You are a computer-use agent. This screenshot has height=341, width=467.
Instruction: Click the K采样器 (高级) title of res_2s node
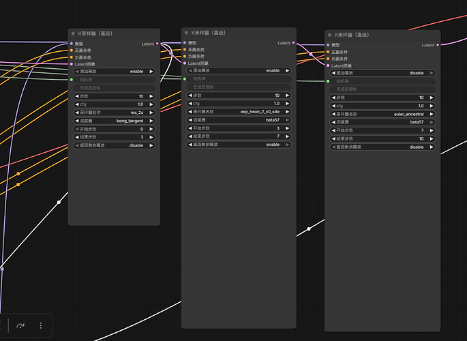(x=95, y=33)
